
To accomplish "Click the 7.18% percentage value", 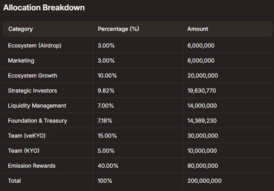I will click(x=106, y=121).
